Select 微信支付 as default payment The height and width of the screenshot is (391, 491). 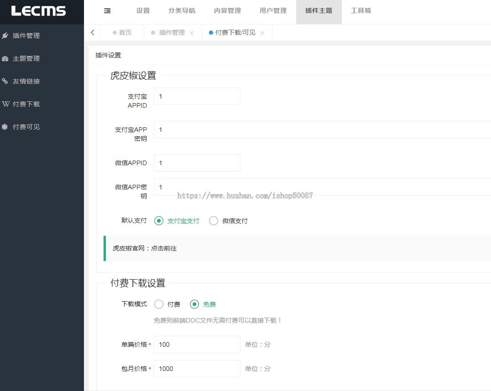click(x=228, y=221)
